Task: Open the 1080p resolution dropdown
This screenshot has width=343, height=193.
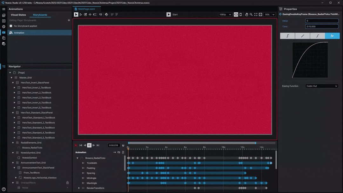Action: point(225,15)
